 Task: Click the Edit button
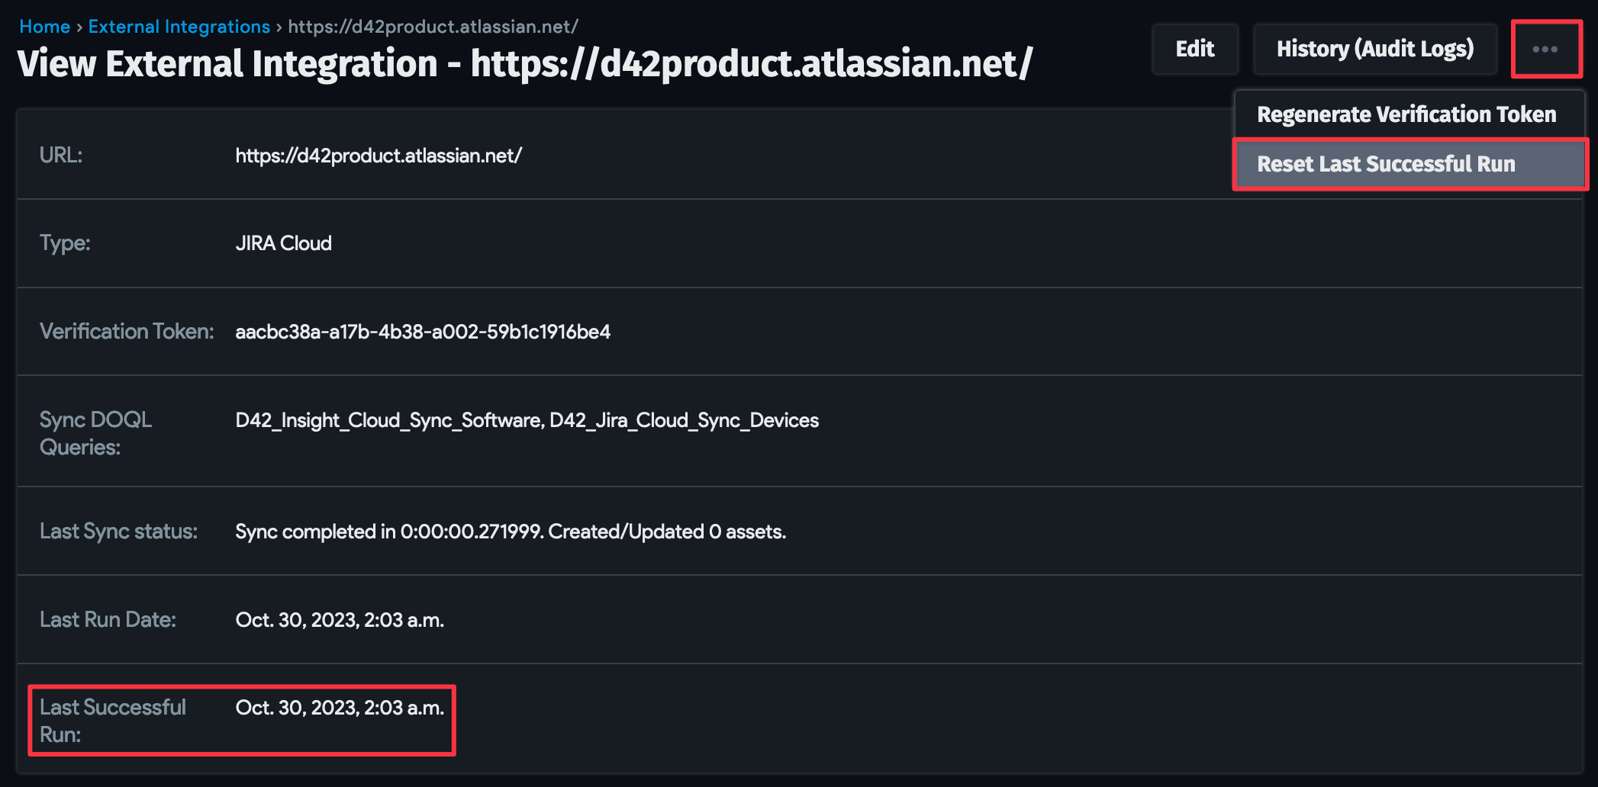click(x=1194, y=50)
